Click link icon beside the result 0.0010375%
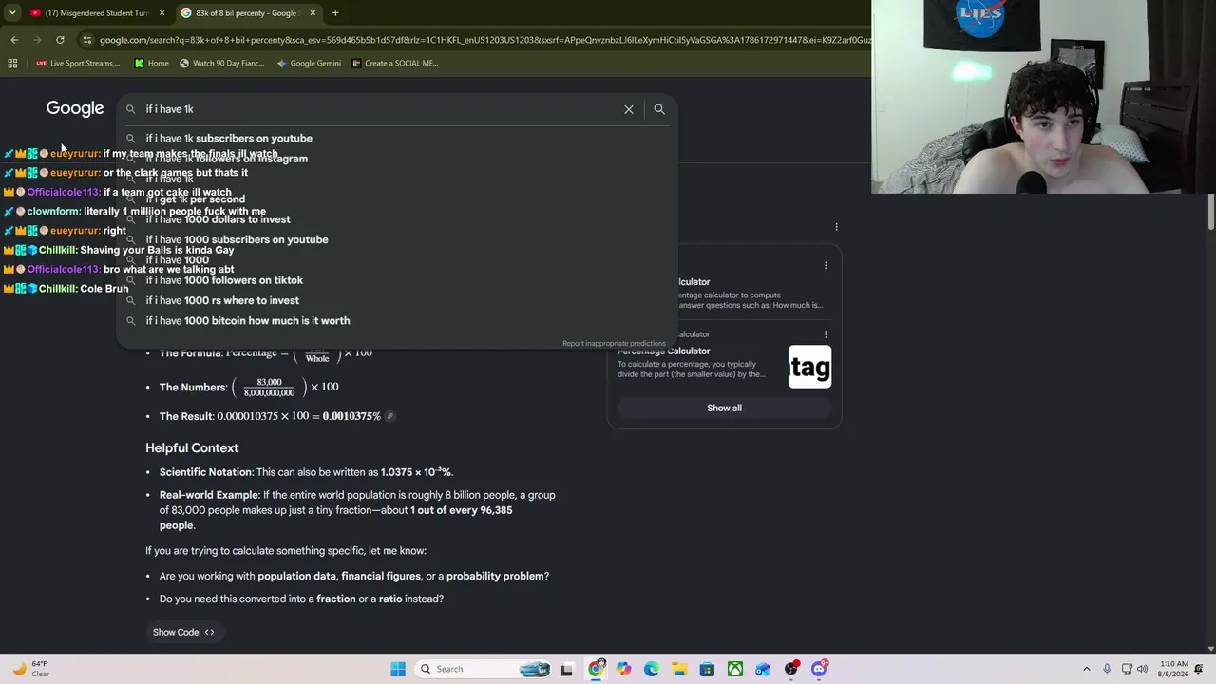 pos(389,416)
